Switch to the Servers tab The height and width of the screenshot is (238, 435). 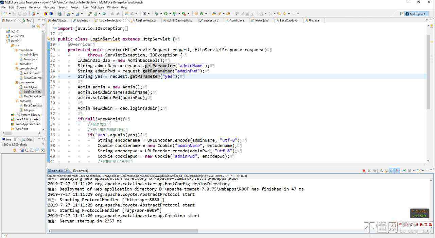pos(82,171)
